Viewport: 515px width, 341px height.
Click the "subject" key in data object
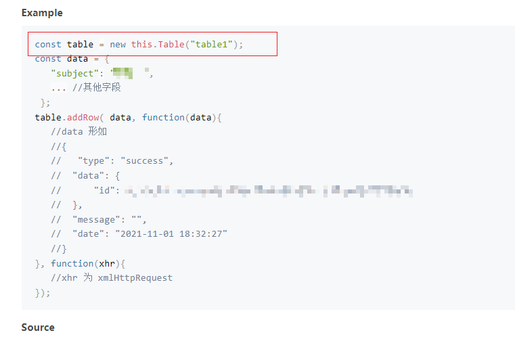click(74, 74)
